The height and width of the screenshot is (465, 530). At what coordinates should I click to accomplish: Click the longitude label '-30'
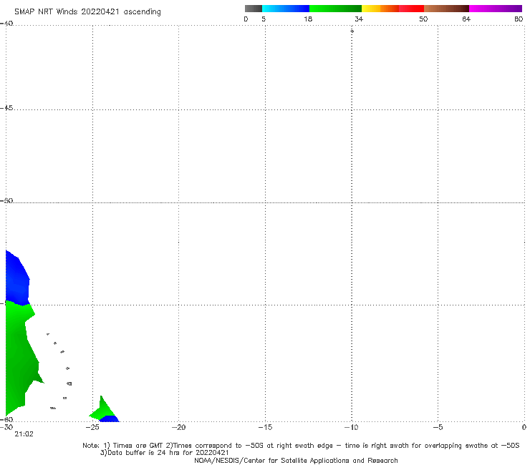(6, 427)
